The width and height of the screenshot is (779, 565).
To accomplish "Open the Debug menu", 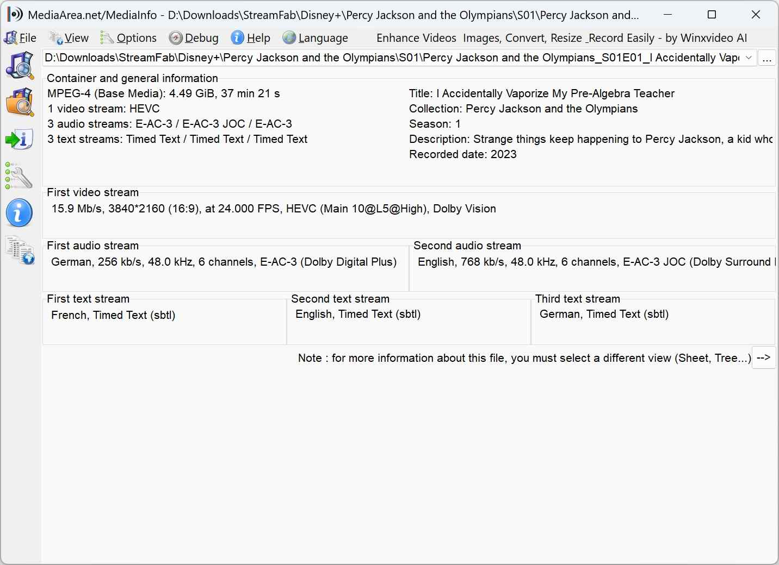I will tap(194, 38).
